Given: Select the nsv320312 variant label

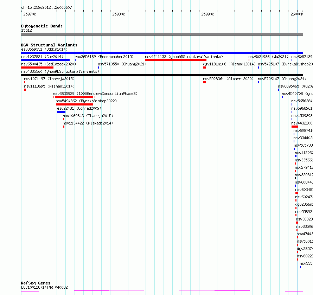Looking at the screenshot, I should (304, 175).
